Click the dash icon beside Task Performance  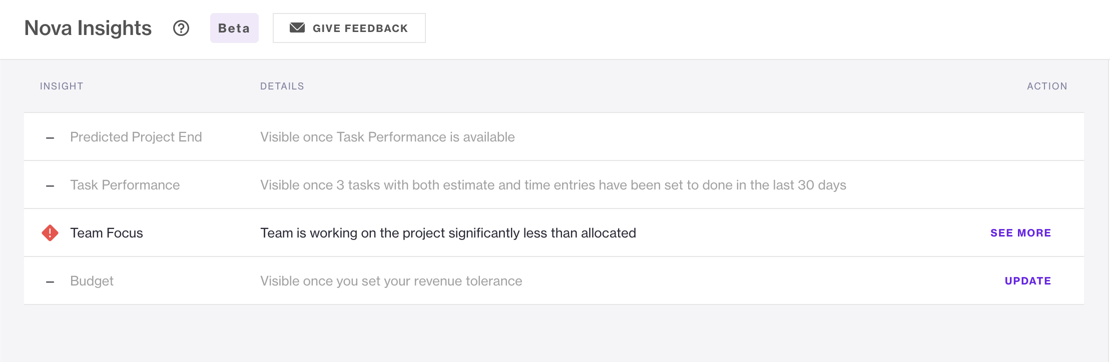click(50, 185)
